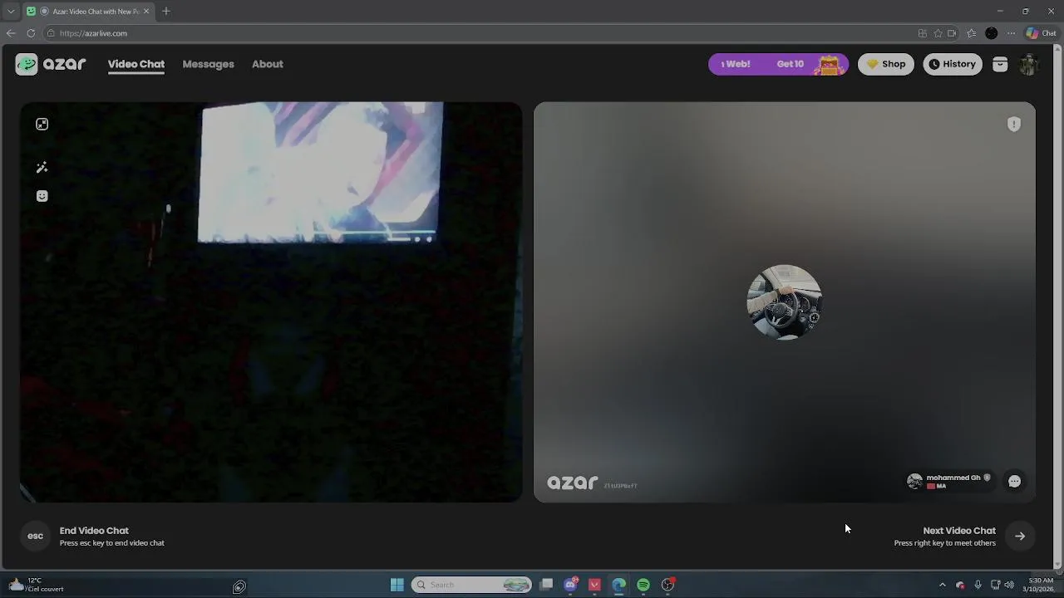The height and width of the screenshot is (598, 1064).
Task: Open the taskbar weather widget
Action: point(35,585)
